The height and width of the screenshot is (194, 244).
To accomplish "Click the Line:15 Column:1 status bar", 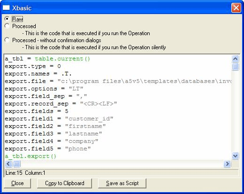I will point(122,173).
